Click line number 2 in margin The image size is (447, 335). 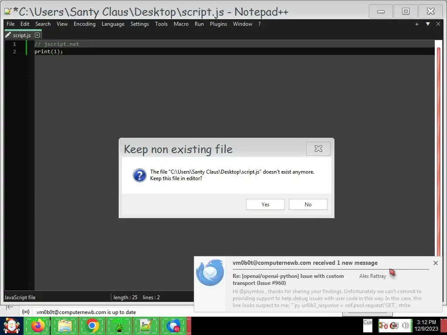tap(14, 51)
